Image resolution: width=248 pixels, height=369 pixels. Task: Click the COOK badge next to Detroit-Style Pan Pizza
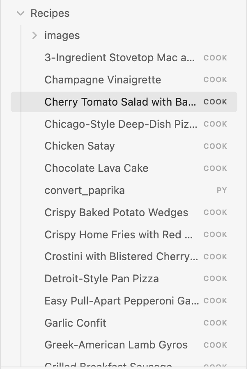coord(215,279)
